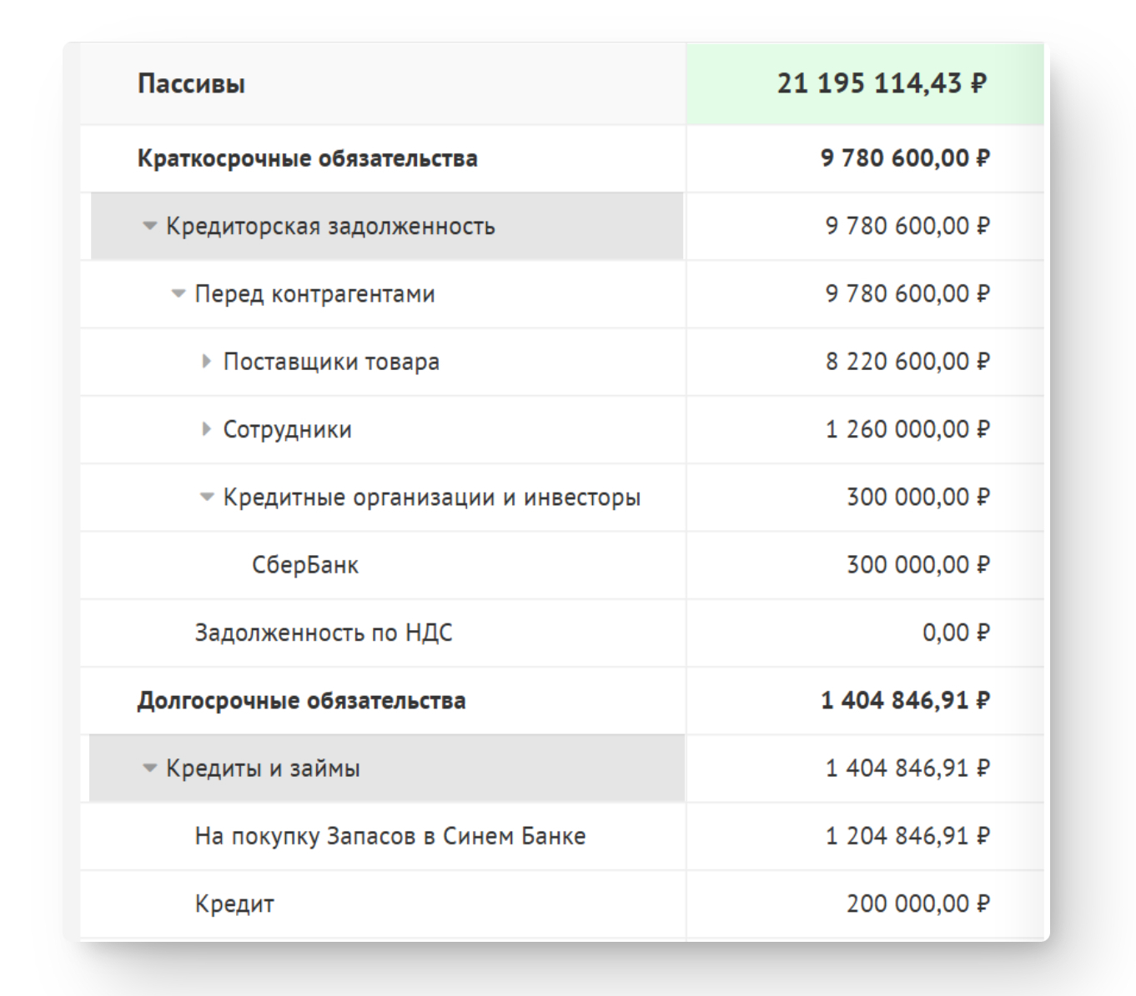Collapse Кредитные организации и инвесторы arrow
1136x996 pixels.
tap(206, 498)
